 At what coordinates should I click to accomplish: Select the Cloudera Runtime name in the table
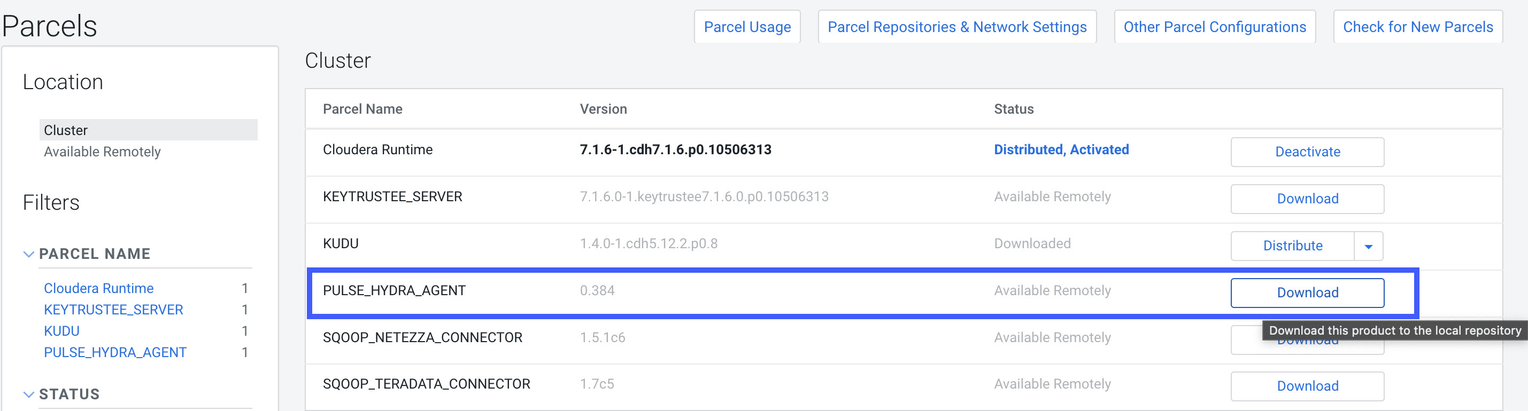point(378,150)
